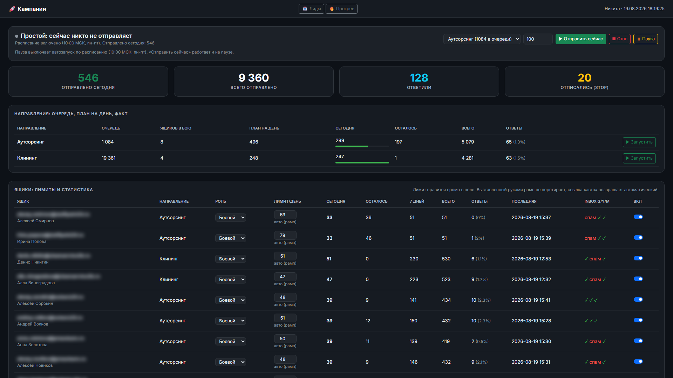This screenshot has width=673, height=378.
Task: Click the flame icon on Прогрев
Action: coord(332,9)
